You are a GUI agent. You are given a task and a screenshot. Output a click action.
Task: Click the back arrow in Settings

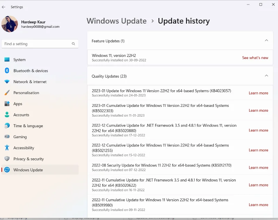point(3,7)
